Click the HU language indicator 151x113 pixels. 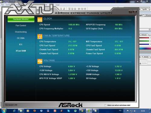(x=120, y=111)
